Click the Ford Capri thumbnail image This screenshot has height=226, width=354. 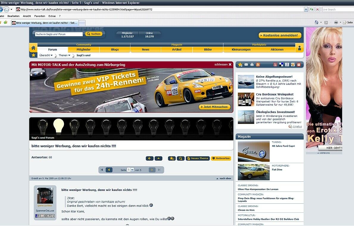click(254, 151)
